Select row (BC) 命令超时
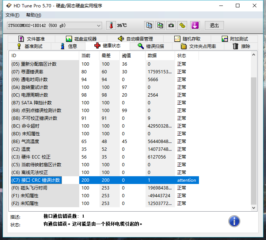 [x=105, y=126]
